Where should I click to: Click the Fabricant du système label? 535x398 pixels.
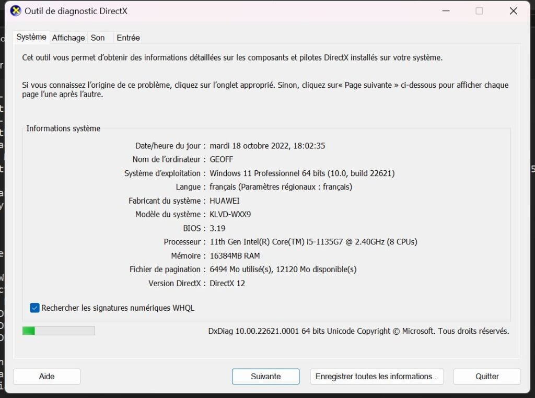167,201
